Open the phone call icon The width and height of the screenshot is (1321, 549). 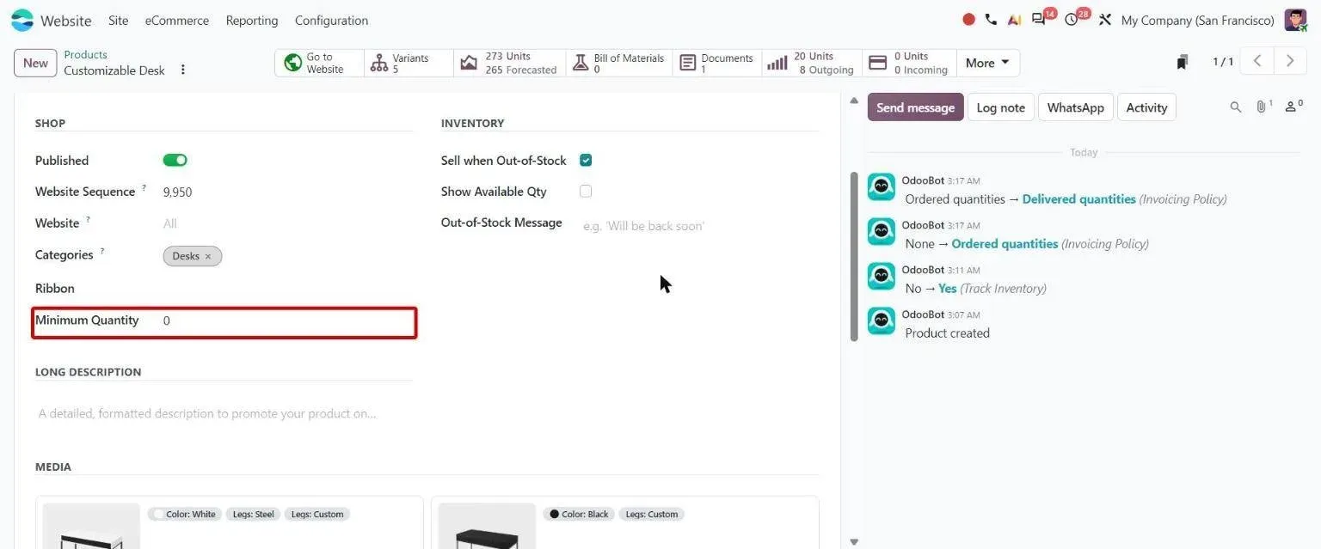pos(991,20)
